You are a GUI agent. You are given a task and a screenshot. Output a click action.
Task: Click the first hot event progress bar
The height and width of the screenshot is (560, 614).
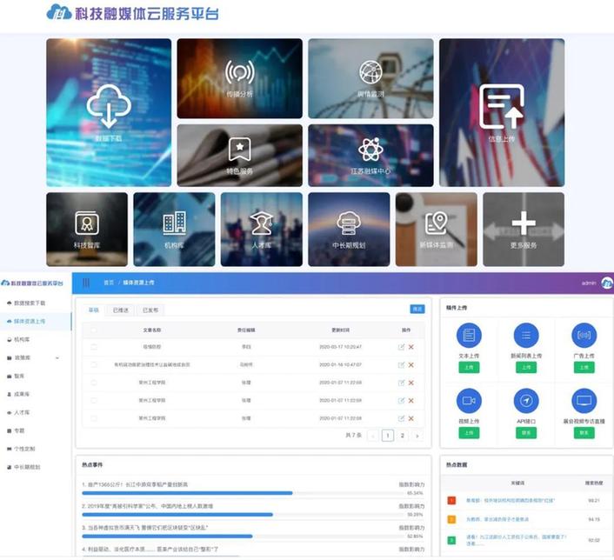coord(187,492)
